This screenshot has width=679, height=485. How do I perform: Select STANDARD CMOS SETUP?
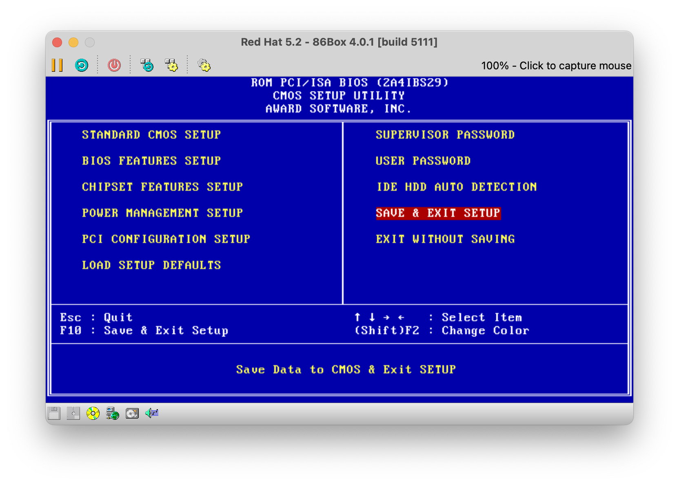pyautogui.click(x=151, y=134)
